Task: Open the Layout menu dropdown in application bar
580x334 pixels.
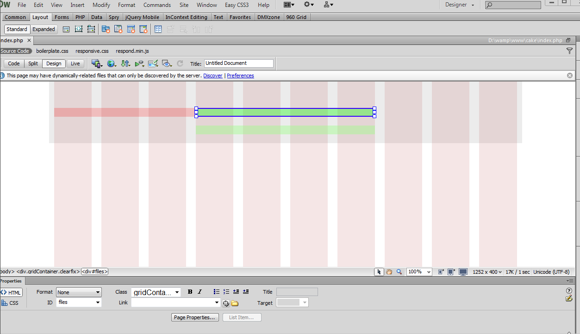Action: click(289, 5)
